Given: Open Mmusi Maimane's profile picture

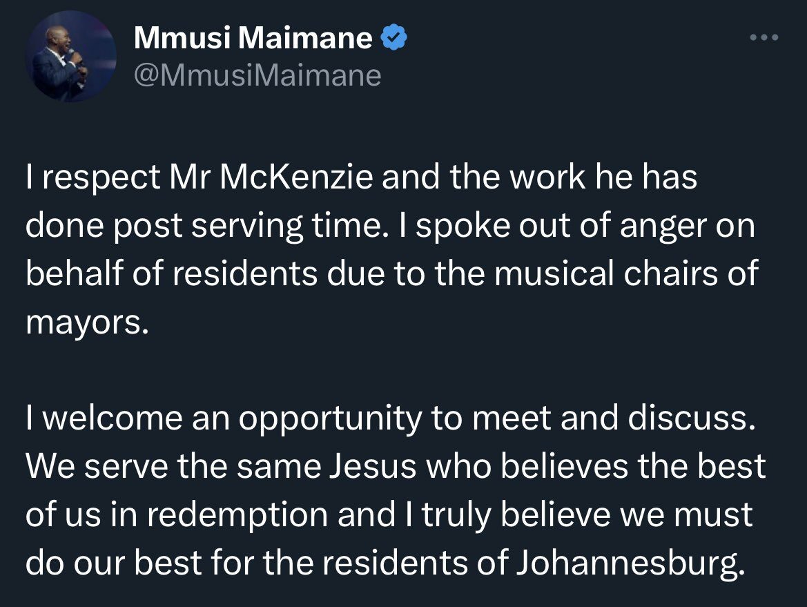Looking at the screenshot, I should point(71,56).
